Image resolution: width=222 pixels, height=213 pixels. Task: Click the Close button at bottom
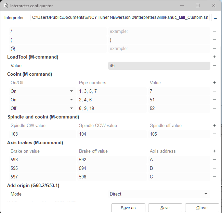pyautogui.click(x=202, y=208)
